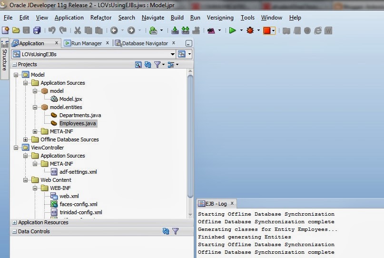Click 'Finished generating Entities' log line

click(x=245, y=237)
